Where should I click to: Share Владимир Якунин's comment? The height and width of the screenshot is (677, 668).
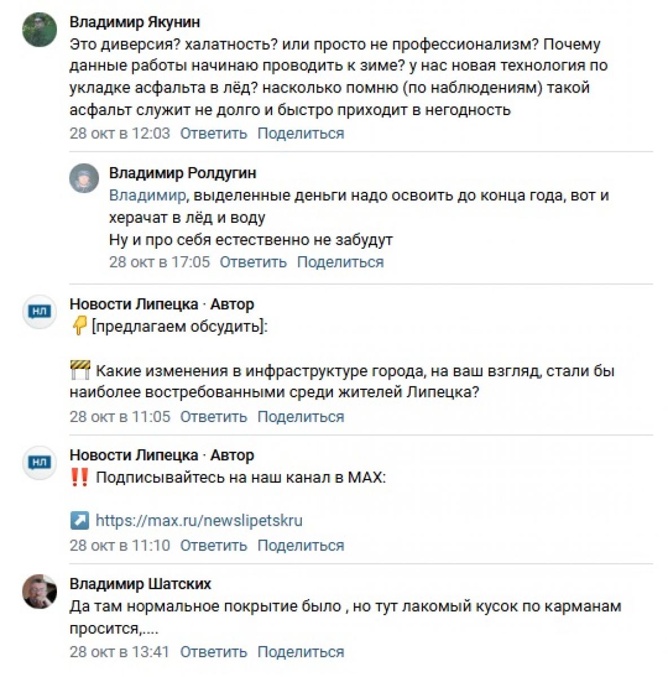coord(301,133)
